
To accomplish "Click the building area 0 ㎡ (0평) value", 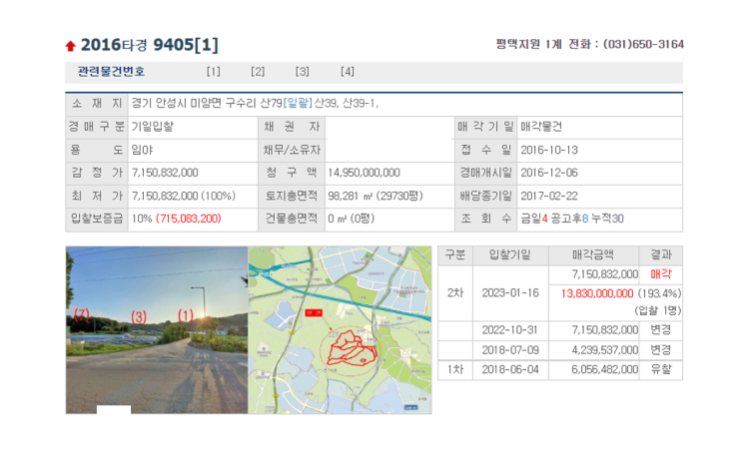I will tap(352, 219).
